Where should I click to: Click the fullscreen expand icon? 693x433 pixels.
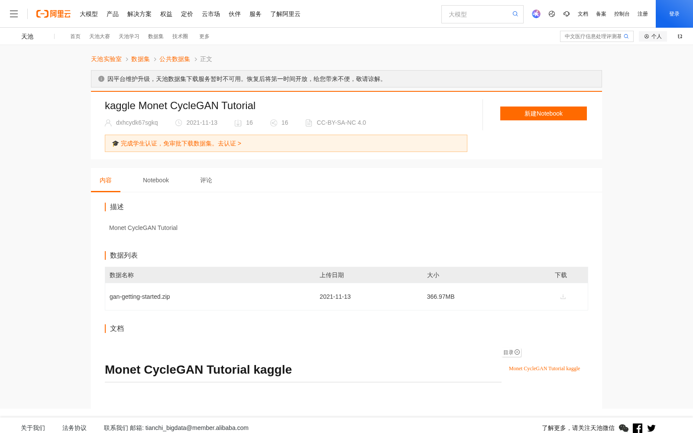coord(680,36)
